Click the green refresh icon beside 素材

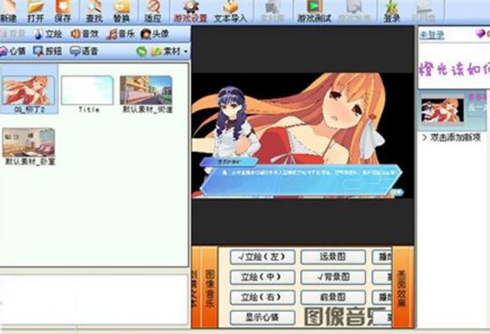[141, 51]
